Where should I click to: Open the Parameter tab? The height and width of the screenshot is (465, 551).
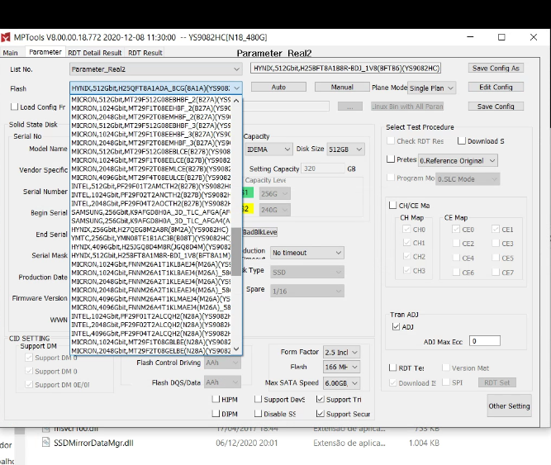[45, 52]
